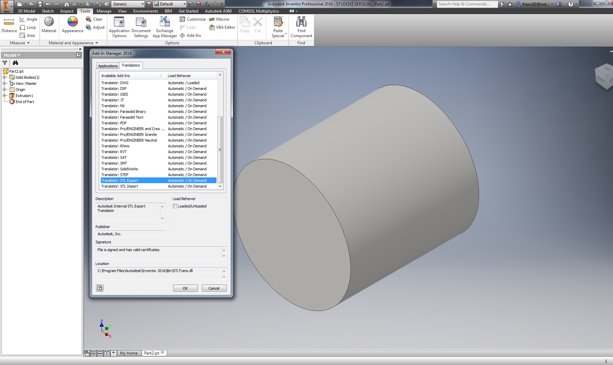Expand the View: Master node
This screenshot has height=365, width=613.
5,83
